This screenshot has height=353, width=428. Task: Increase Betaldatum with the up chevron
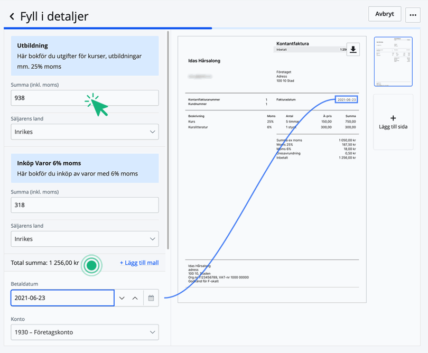coord(135,298)
